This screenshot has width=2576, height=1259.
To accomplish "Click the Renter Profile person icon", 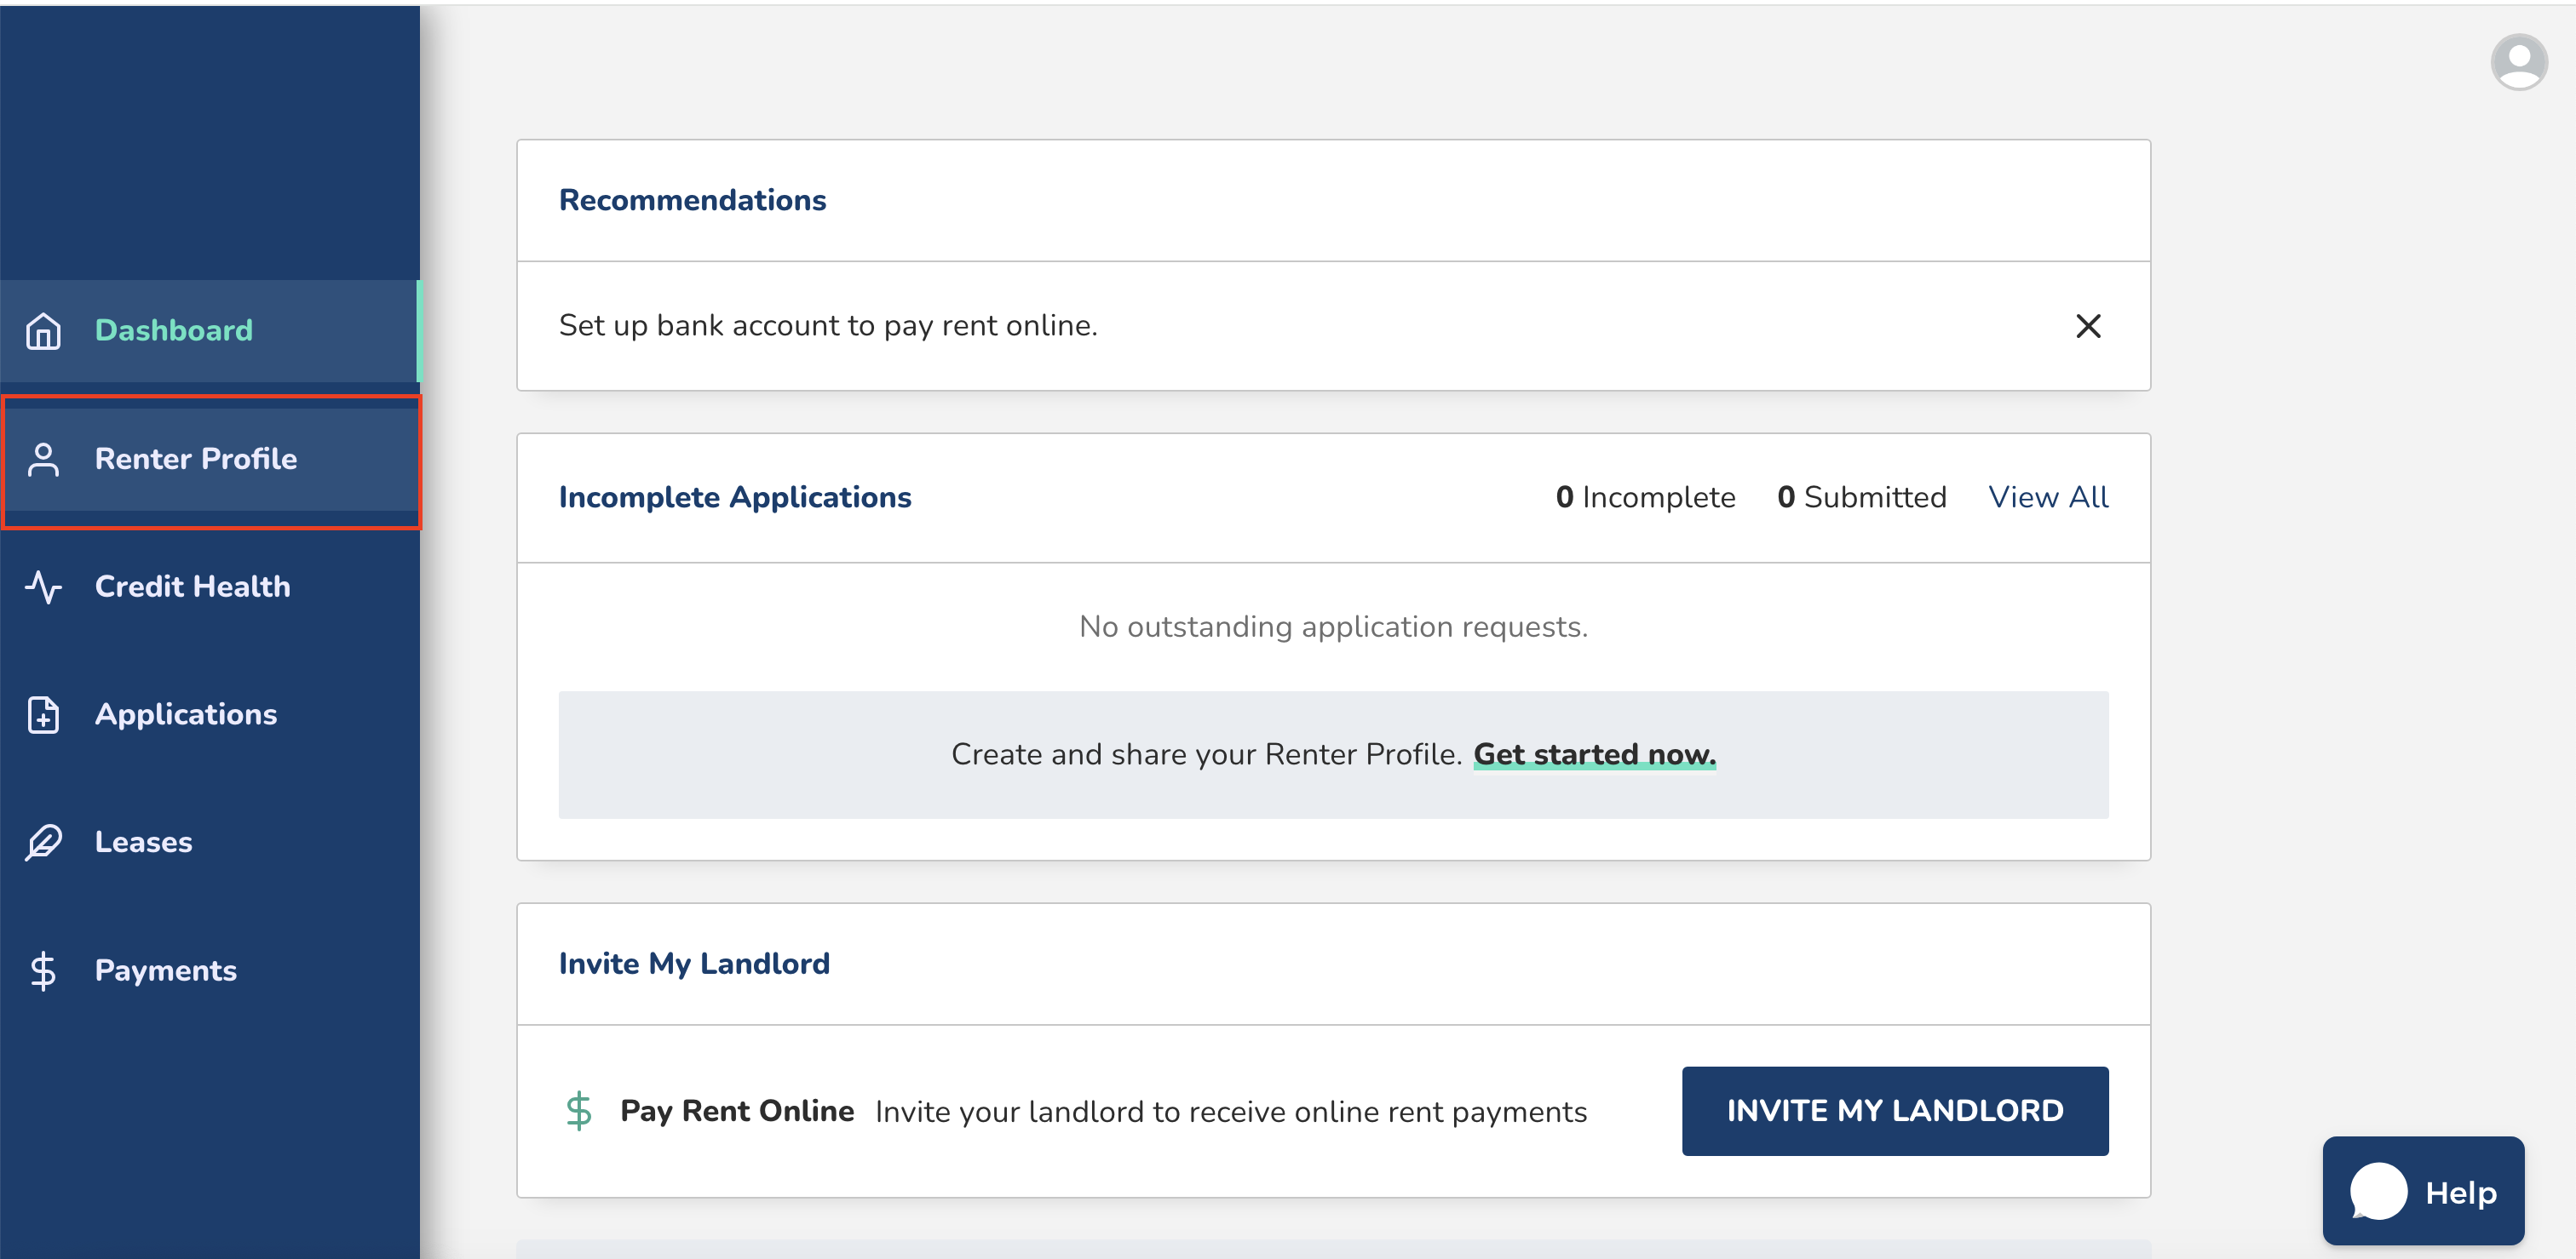I will click(43, 459).
